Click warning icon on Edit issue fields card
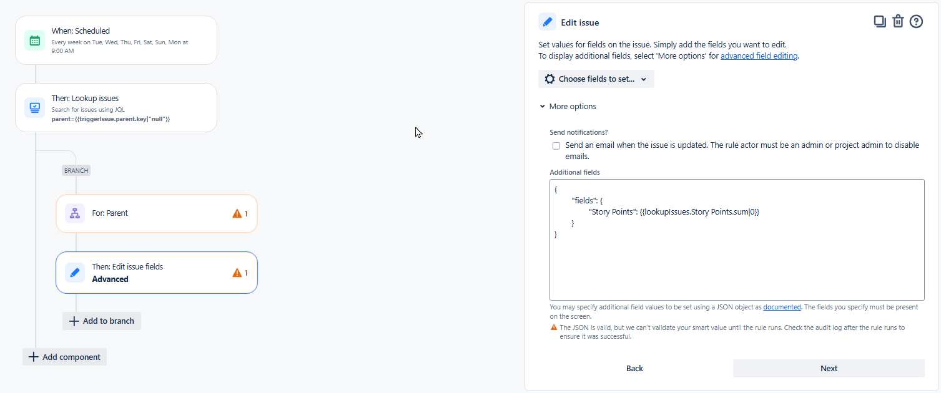The image size is (941, 393). pos(237,273)
